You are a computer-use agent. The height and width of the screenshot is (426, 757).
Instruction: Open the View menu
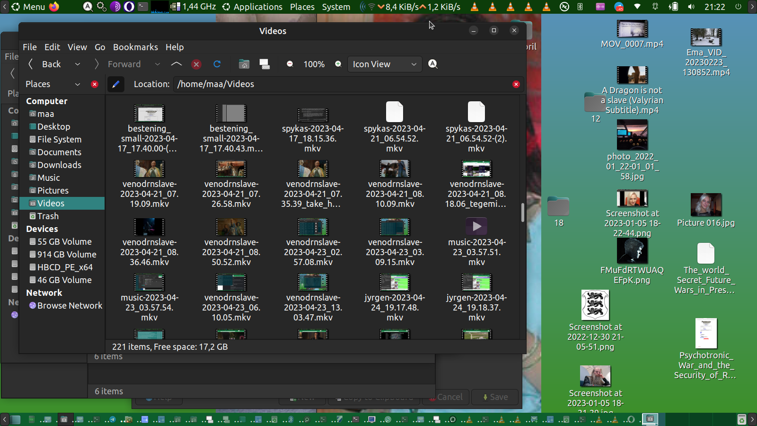77,47
